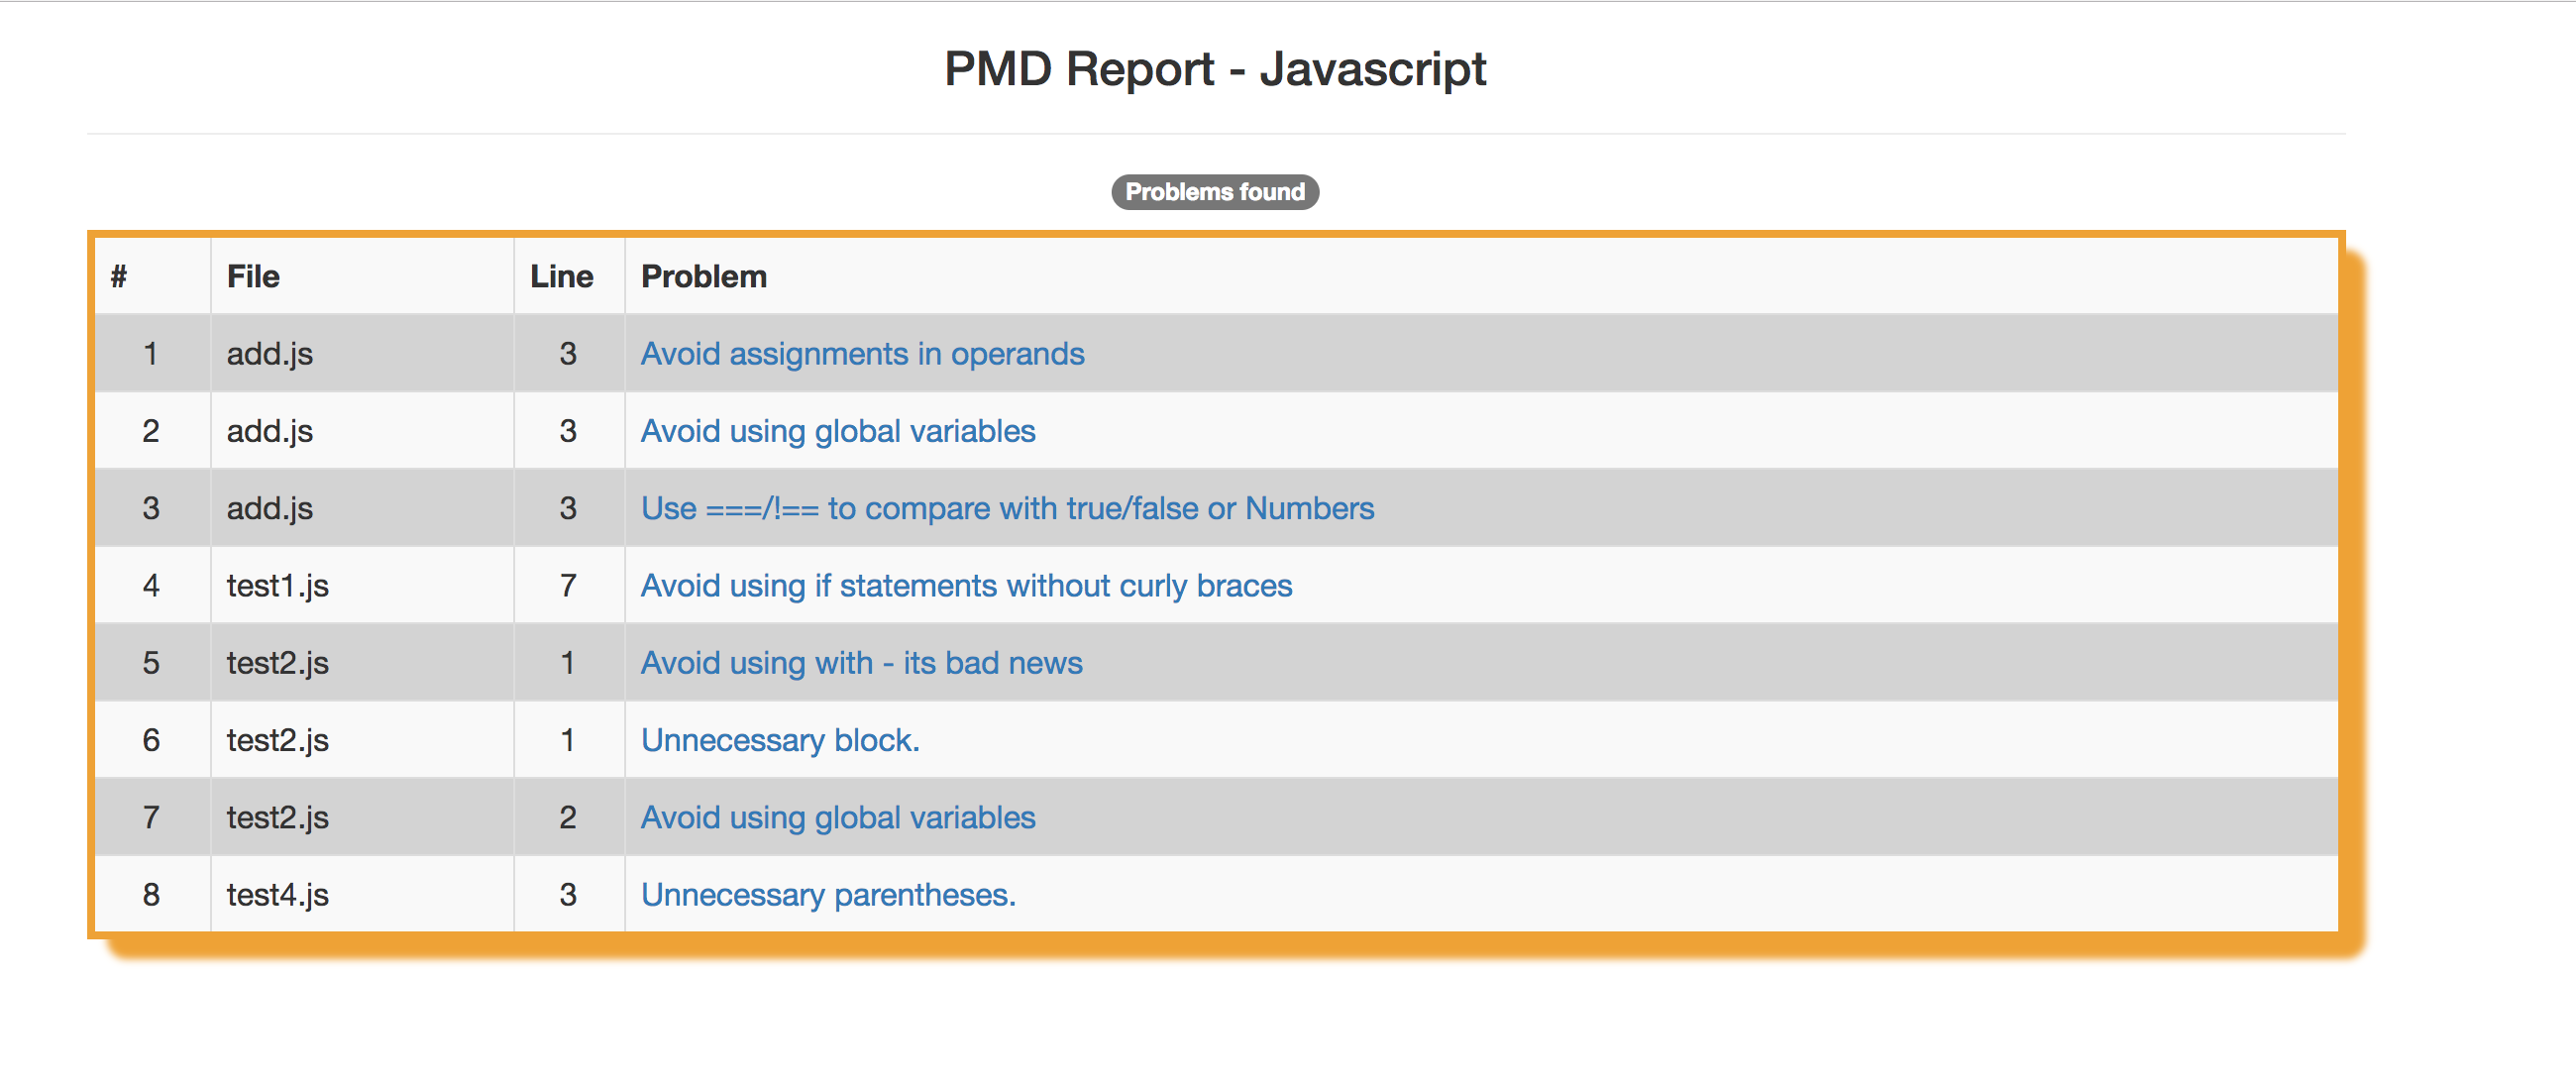
Task: Click row number 5 cell
Action: click(151, 663)
